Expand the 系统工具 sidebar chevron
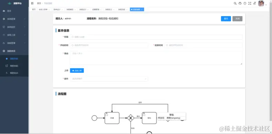272x134 pixels. click(x=25, y=35)
